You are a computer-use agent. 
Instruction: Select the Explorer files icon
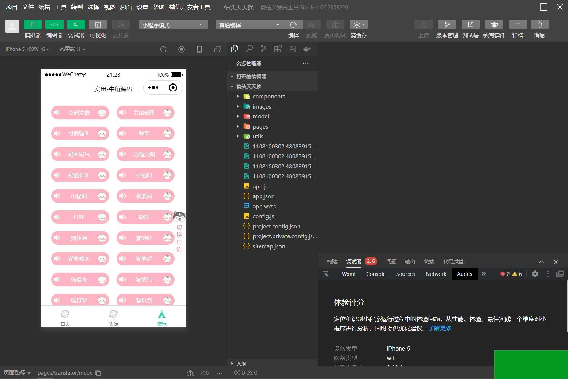click(234, 49)
